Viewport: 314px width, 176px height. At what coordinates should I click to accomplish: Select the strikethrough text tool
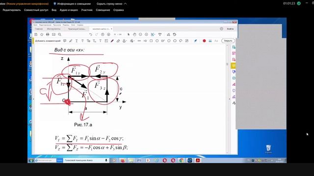coord(82,41)
